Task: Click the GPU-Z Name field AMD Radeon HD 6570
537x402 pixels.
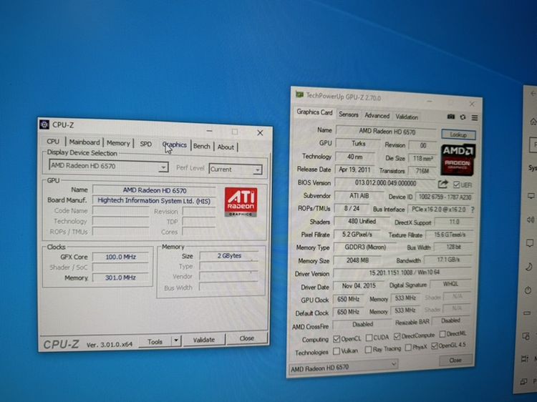Action: 387,132
